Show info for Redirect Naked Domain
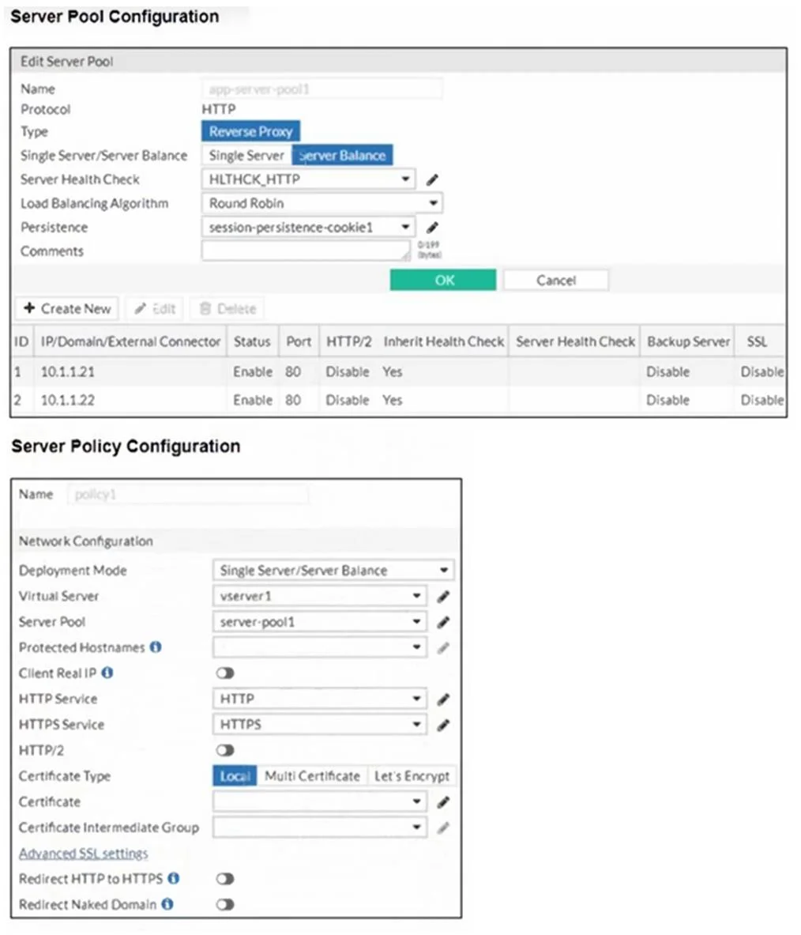Image resolution: width=801 pixels, height=935 pixels. click(x=167, y=904)
